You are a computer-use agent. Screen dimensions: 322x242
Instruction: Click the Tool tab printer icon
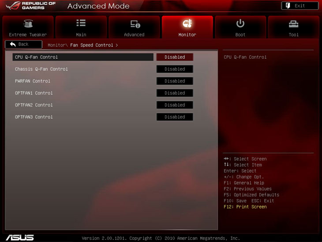(293, 24)
